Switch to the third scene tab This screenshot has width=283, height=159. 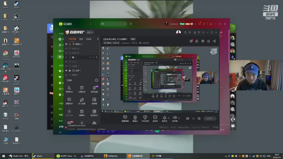pos(89,39)
